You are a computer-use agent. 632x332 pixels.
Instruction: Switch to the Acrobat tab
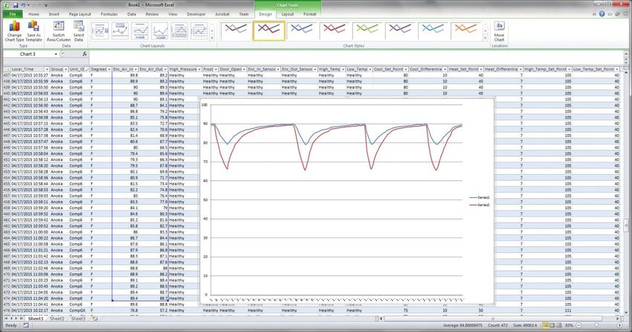tap(222, 14)
